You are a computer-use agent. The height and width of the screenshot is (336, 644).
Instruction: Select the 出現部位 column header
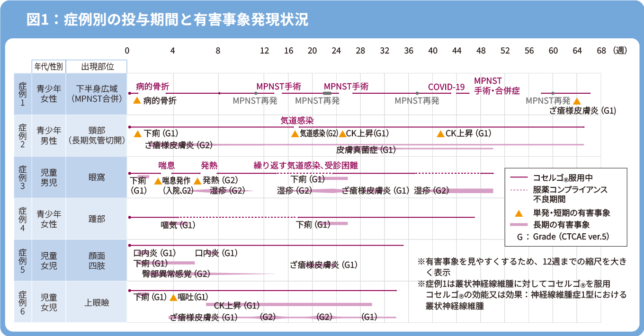[x=97, y=66]
